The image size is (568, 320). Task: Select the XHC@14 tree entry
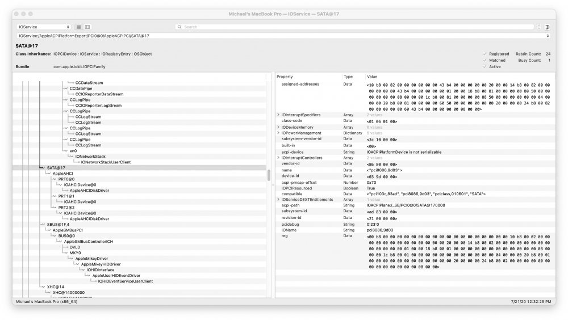coord(56,287)
